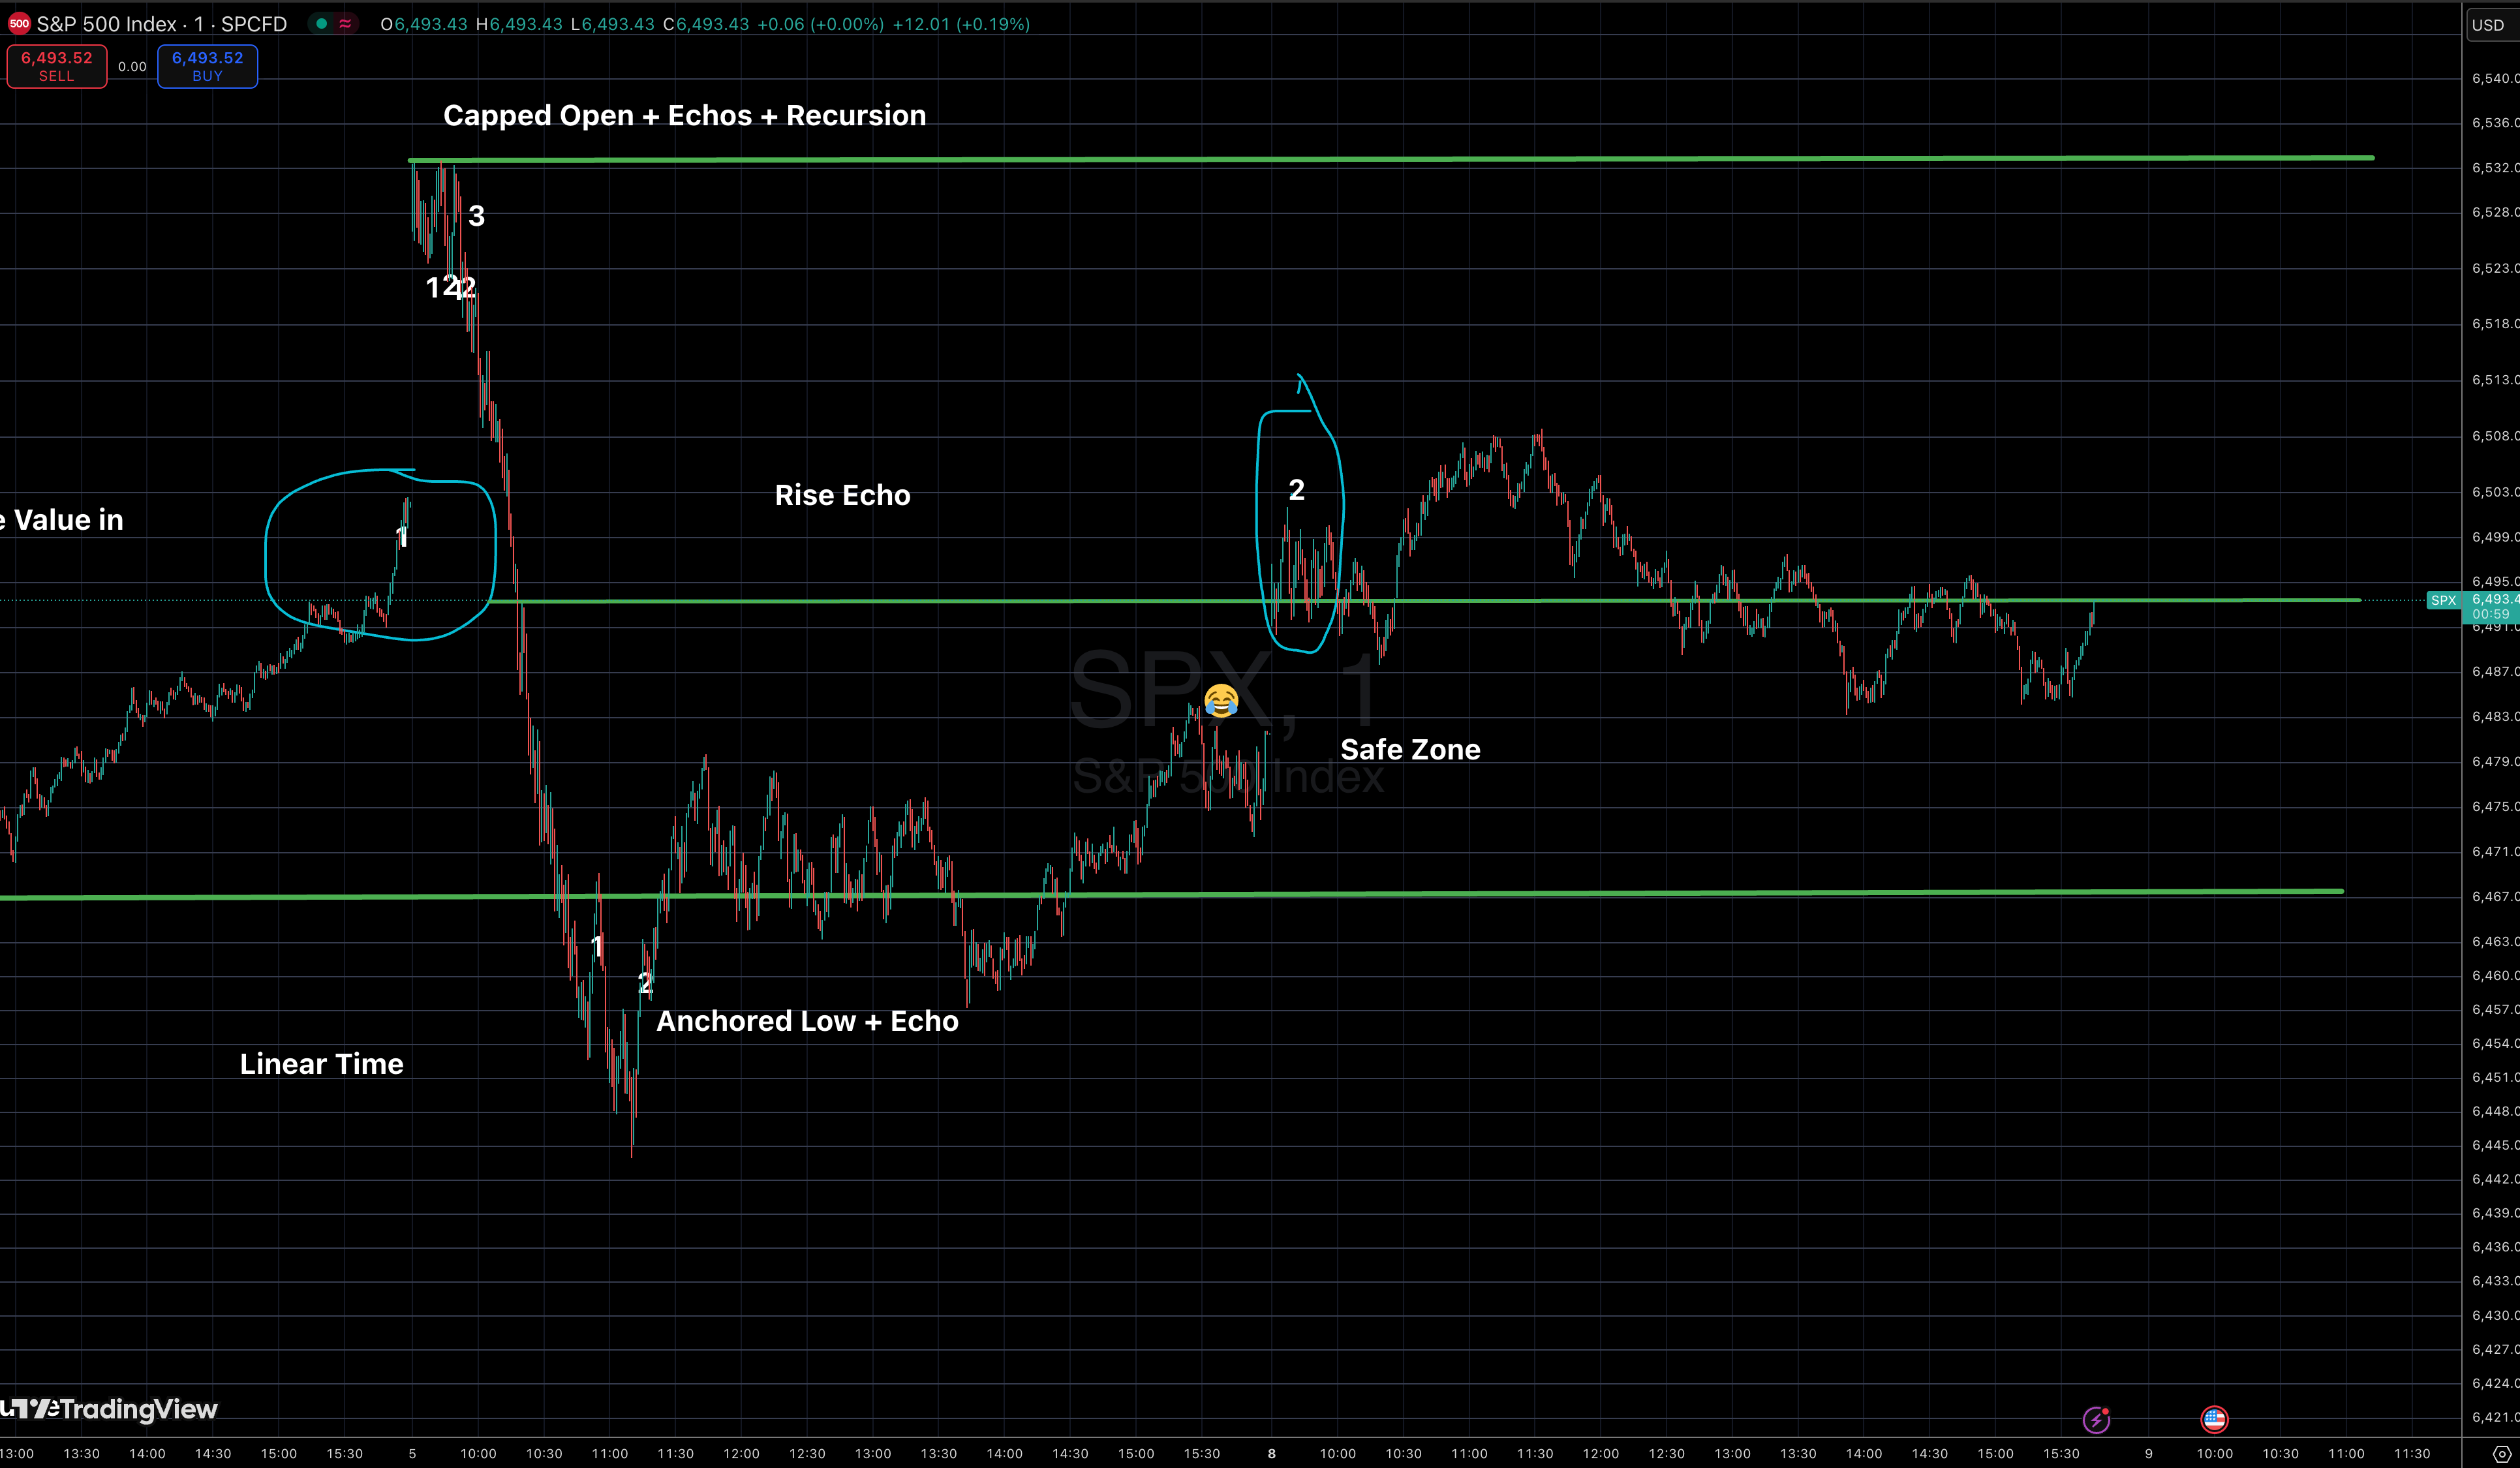Click the red SELL price button
The image size is (2520, 1468).
tap(57, 66)
